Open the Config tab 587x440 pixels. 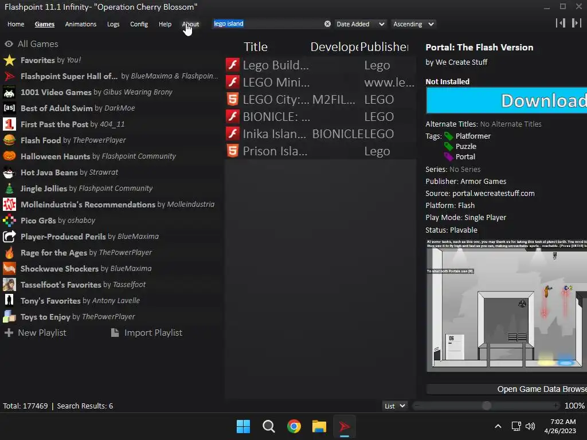coord(139,24)
